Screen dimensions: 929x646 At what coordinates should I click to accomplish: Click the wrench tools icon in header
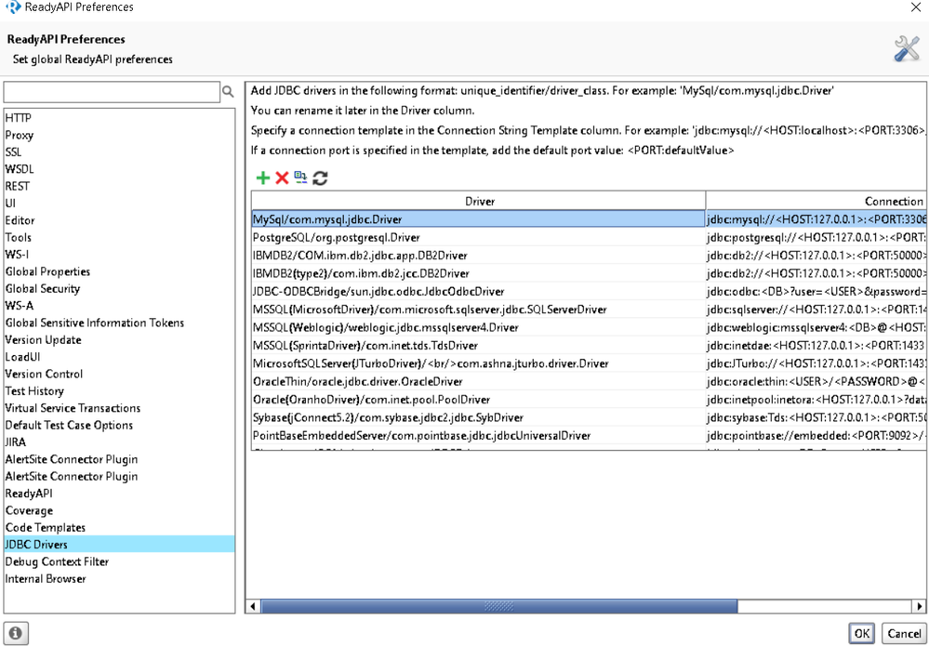(x=906, y=49)
